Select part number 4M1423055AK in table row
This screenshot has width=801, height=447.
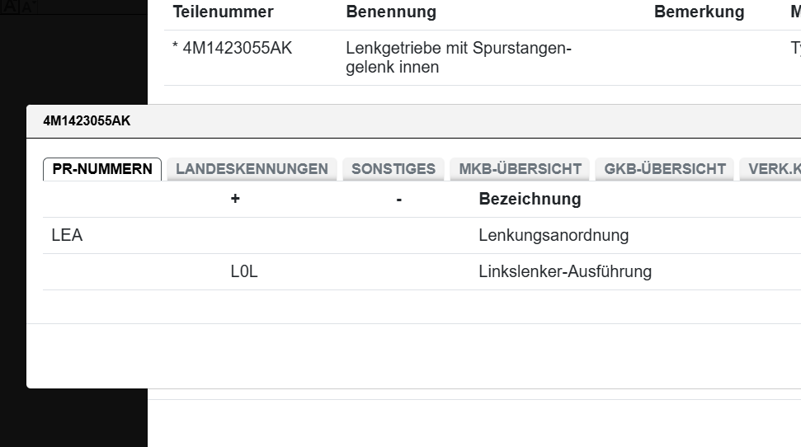pos(237,49)
